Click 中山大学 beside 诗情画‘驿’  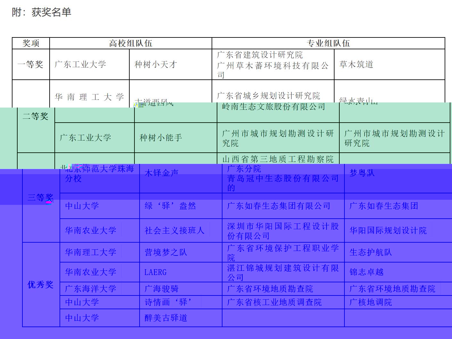coord(82,302)
